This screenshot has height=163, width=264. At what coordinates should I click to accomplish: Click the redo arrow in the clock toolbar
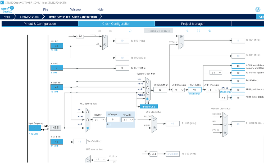[x=111, y=31]
